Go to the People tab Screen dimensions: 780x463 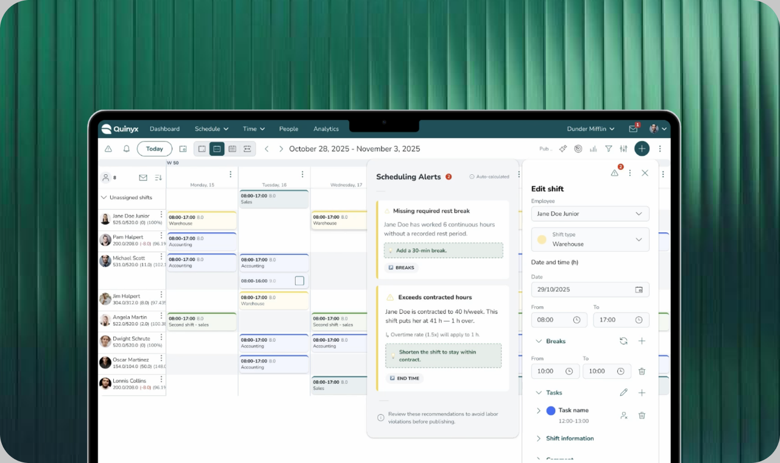pos(289,129)
